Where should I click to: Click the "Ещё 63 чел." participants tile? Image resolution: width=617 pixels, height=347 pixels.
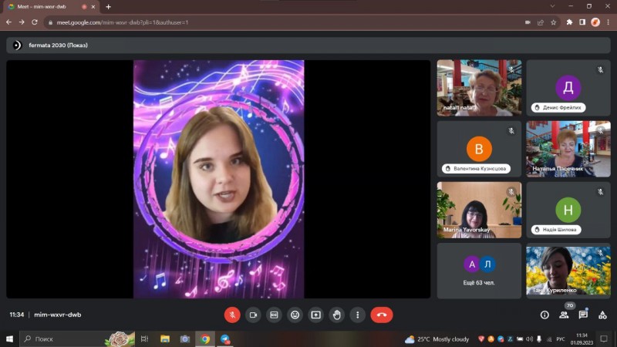(x=479, y=271)
